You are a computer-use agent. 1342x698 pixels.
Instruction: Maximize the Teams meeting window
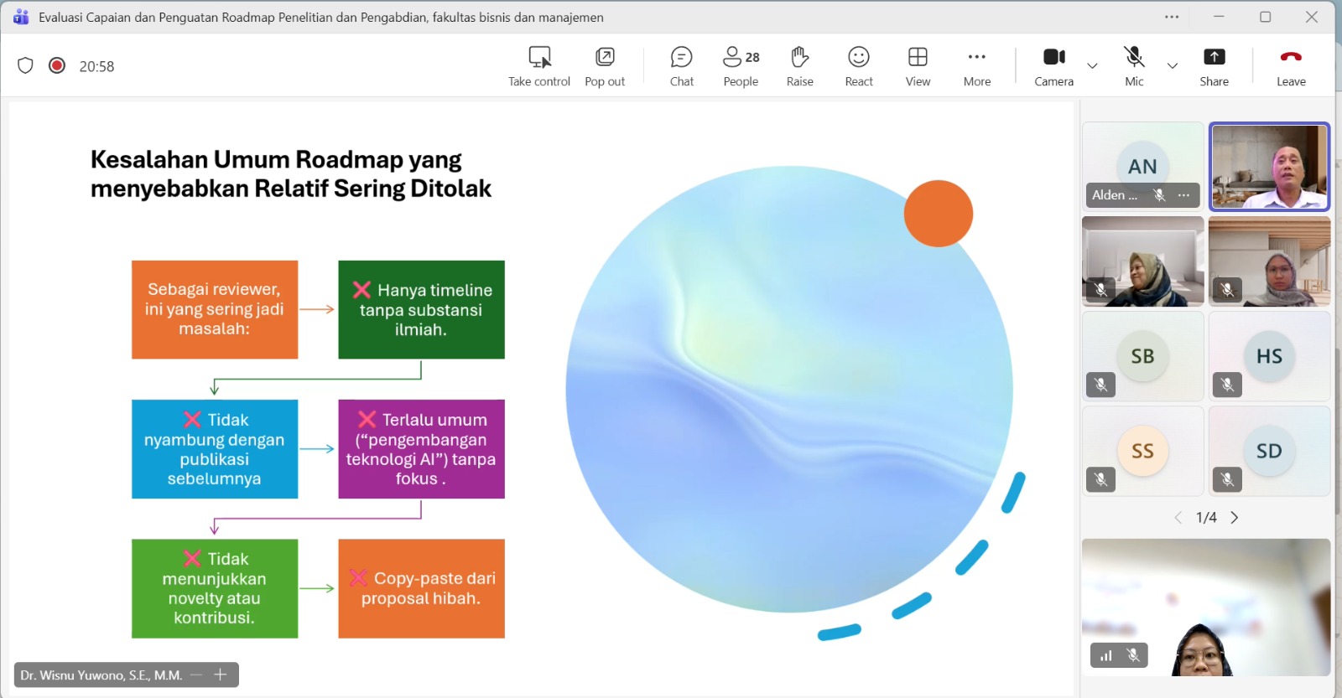click(x=1265, y=17)
